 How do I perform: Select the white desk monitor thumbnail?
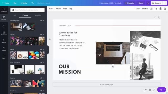[x=17, y=69]
